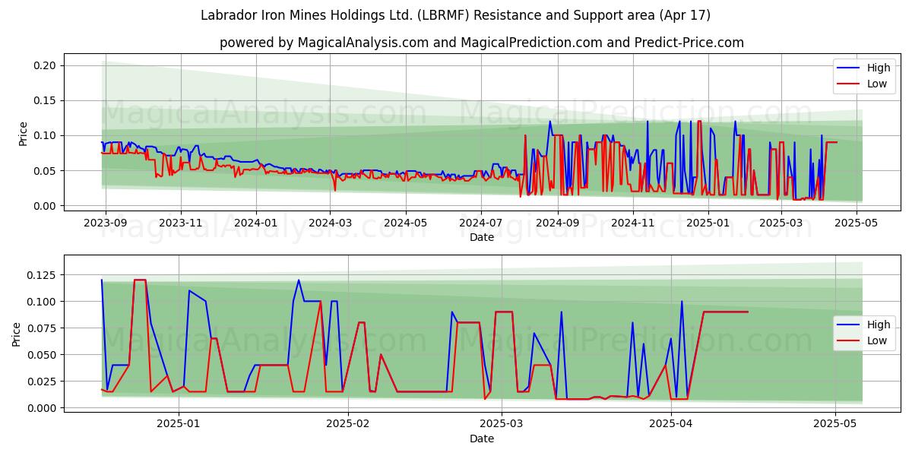This screenshot has height=456, width=912.
Task: Click the '0.00' y-axis value on upper chart
Action: tap(45, 205)
